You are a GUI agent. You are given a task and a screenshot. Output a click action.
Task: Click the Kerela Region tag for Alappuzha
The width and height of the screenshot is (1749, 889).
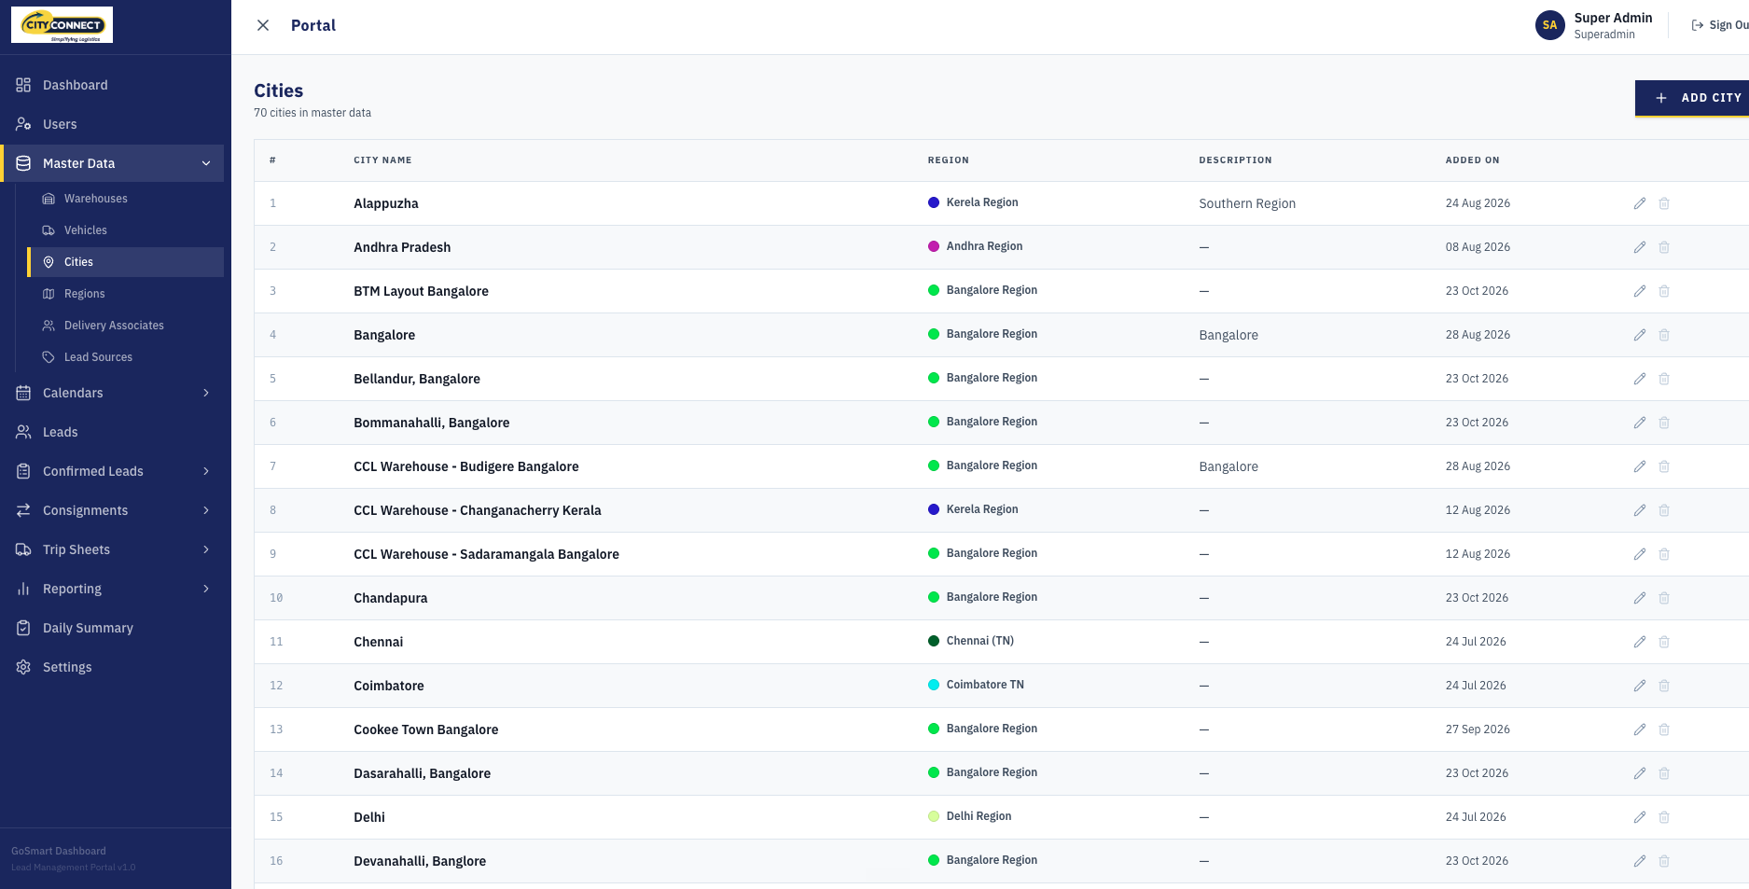(973, 202)
